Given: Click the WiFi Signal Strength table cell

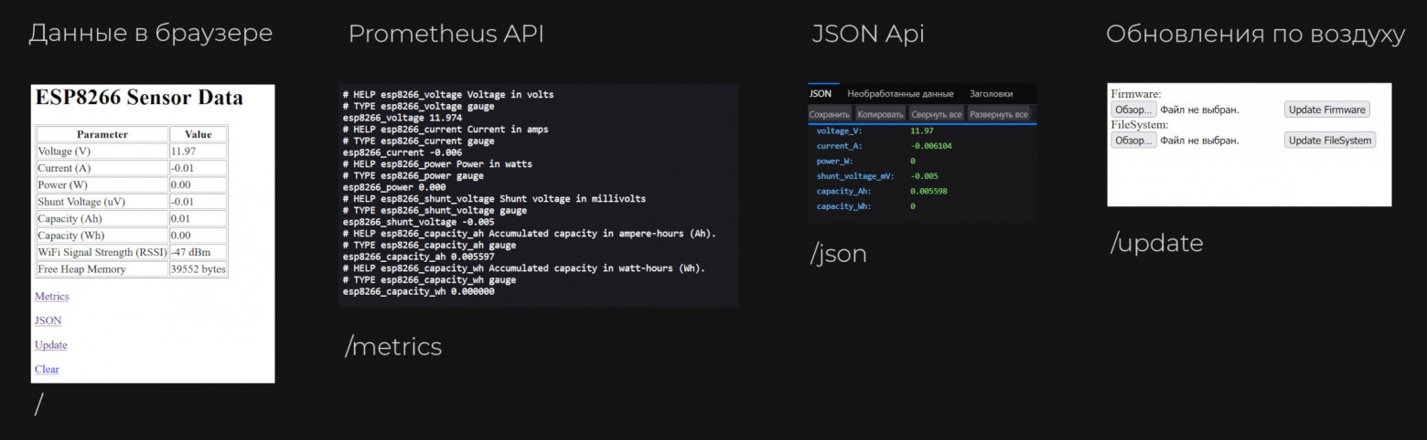Looking at the screenshot, I should tap(102, 252).
